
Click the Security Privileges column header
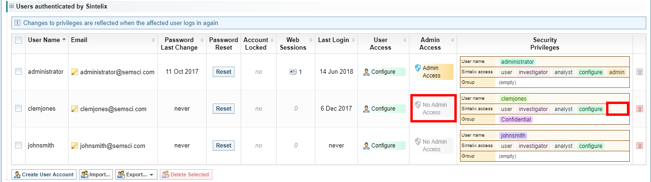(545, 43)
